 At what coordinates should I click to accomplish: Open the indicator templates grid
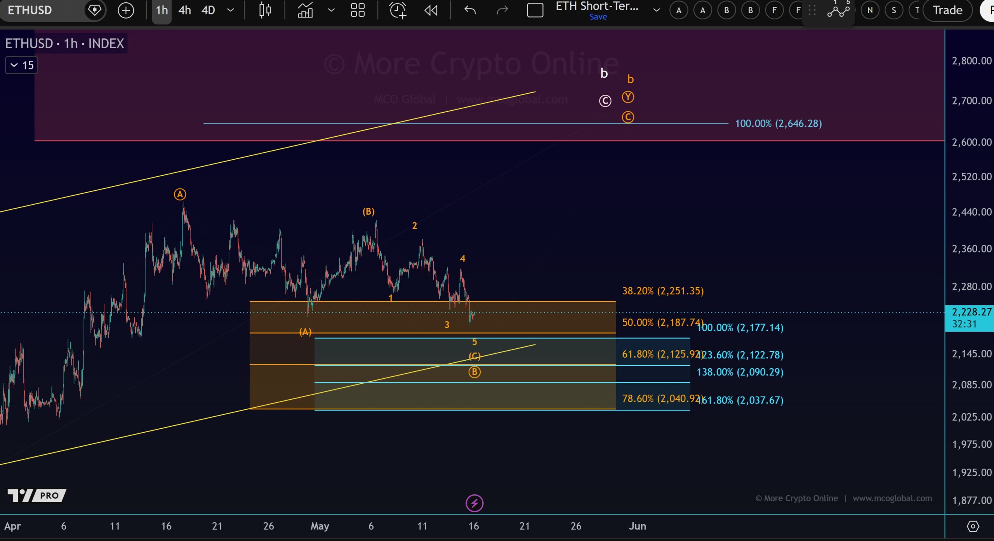[x=358, y=10]
